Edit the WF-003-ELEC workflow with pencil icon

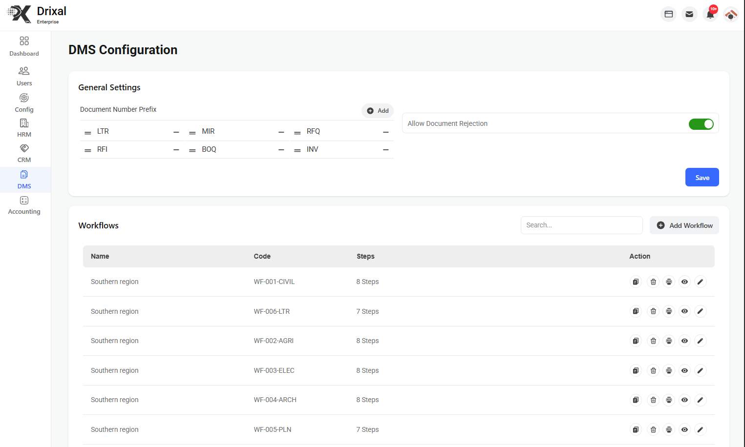point(700,370)
